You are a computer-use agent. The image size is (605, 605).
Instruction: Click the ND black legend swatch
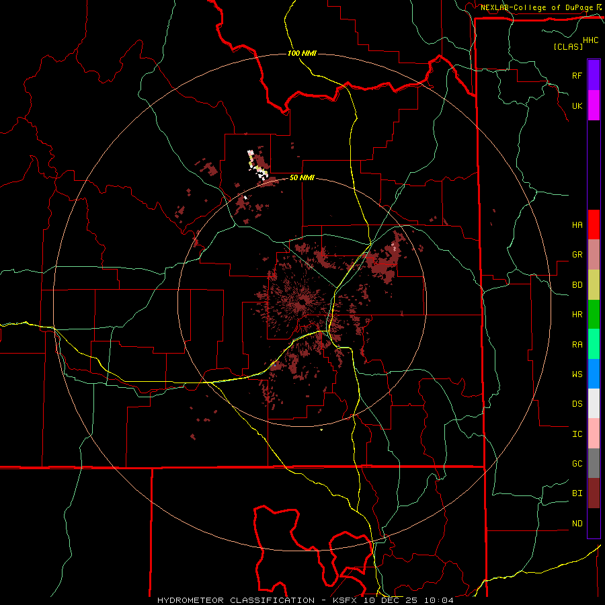594,523
